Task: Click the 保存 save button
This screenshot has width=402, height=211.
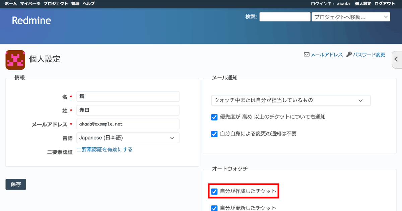Action: [16, 184]
